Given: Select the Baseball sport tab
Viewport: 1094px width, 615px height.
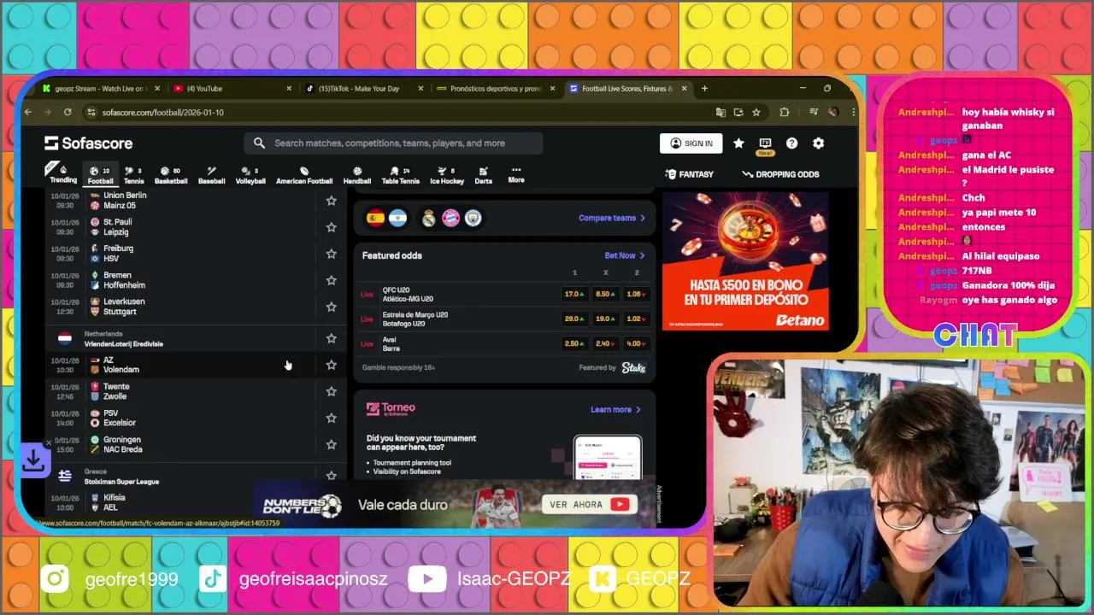Looking at the screenshot, I should point(211,174).
